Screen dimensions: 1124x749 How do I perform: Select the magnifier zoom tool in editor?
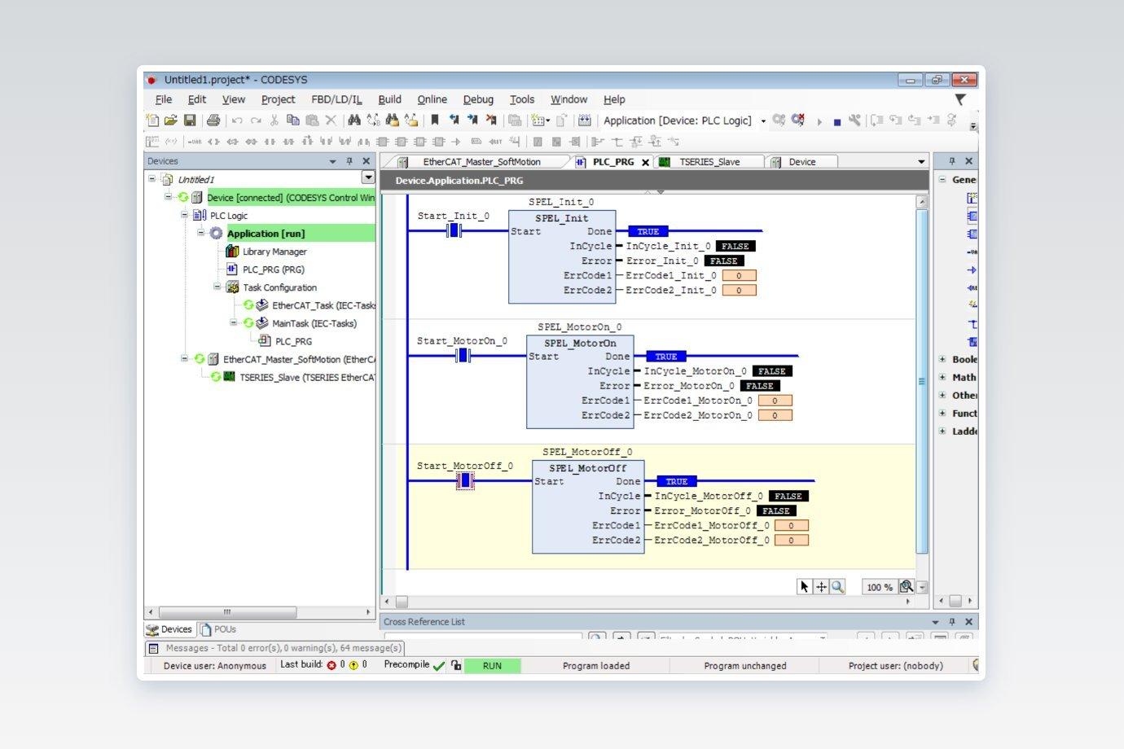click(x=837, y=586)
